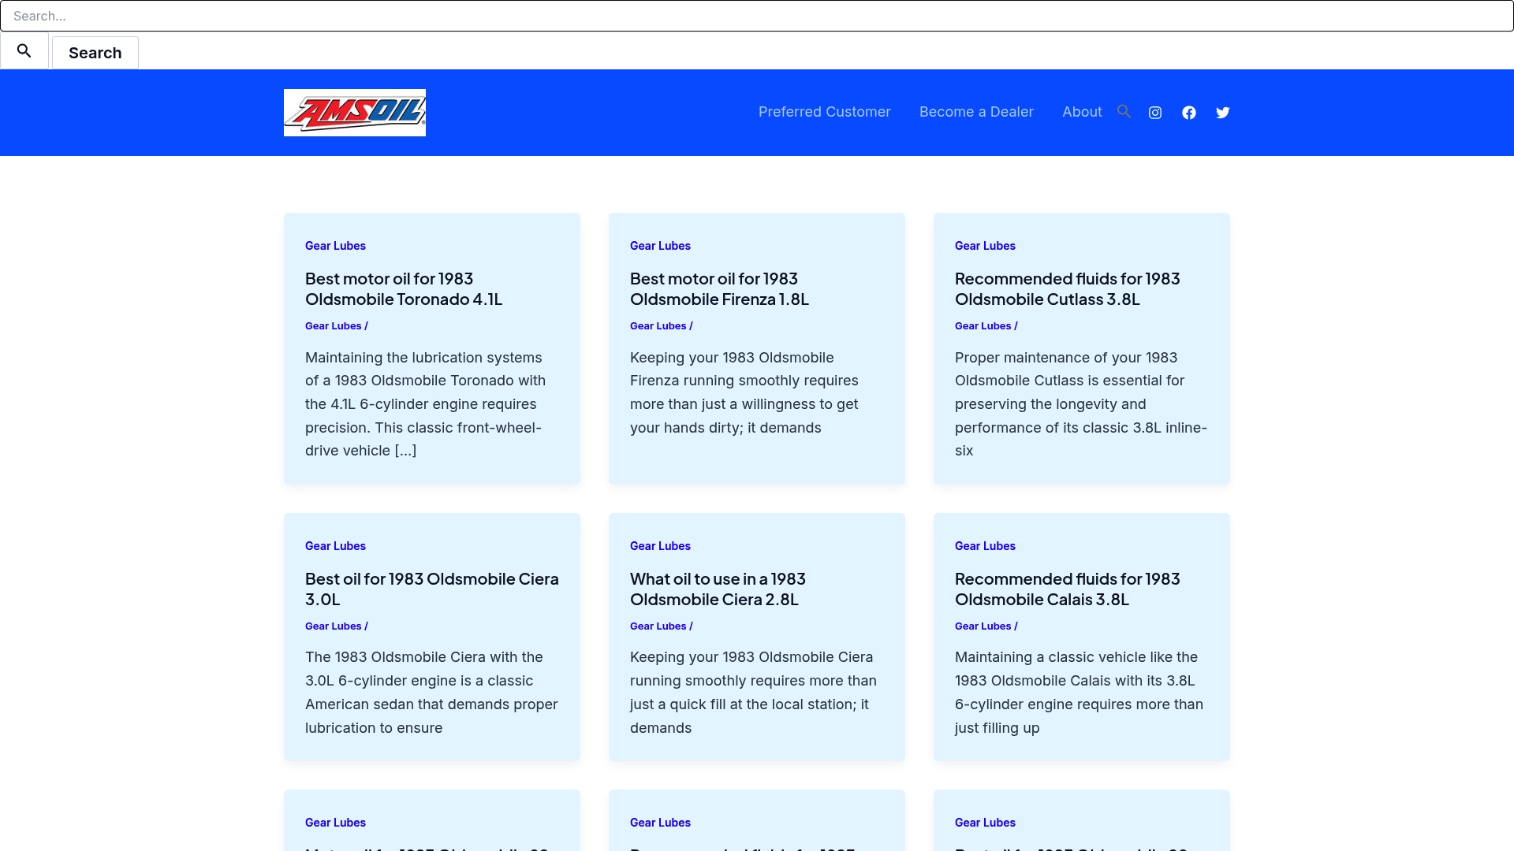Viewport: 1514px width, 851px height.
Task: Click Gear Lubes in bottom-right partial card
Action: coord(985,823)
